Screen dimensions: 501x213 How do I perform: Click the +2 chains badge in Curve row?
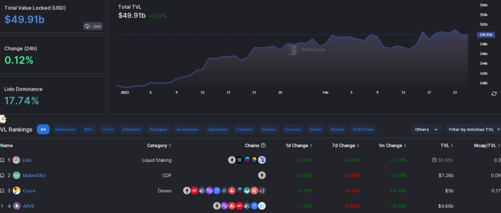point(262,191)
